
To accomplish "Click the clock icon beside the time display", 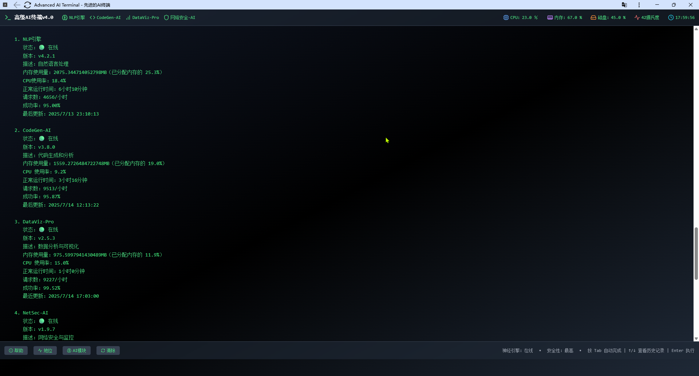I will [x=671, y=17].
